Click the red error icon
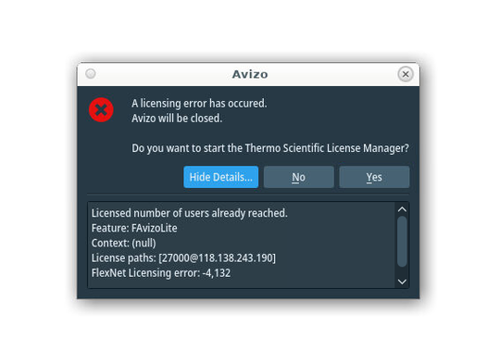This screenshot has height=339, width=487. 101,109
